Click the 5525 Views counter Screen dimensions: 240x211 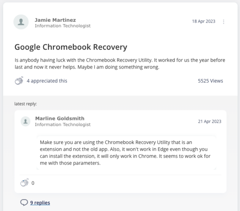point(210,81)
